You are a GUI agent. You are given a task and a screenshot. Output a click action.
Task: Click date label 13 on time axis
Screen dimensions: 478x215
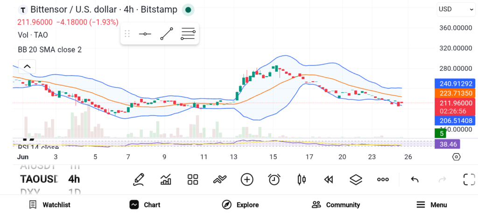pyautogui.click(x=234, y=157)
